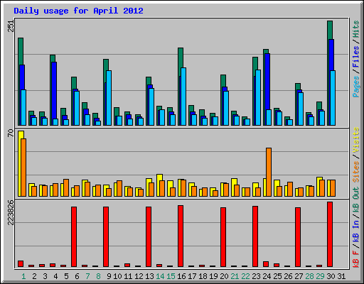Click the 'Sites / Visits' legend text

[355, 155]
